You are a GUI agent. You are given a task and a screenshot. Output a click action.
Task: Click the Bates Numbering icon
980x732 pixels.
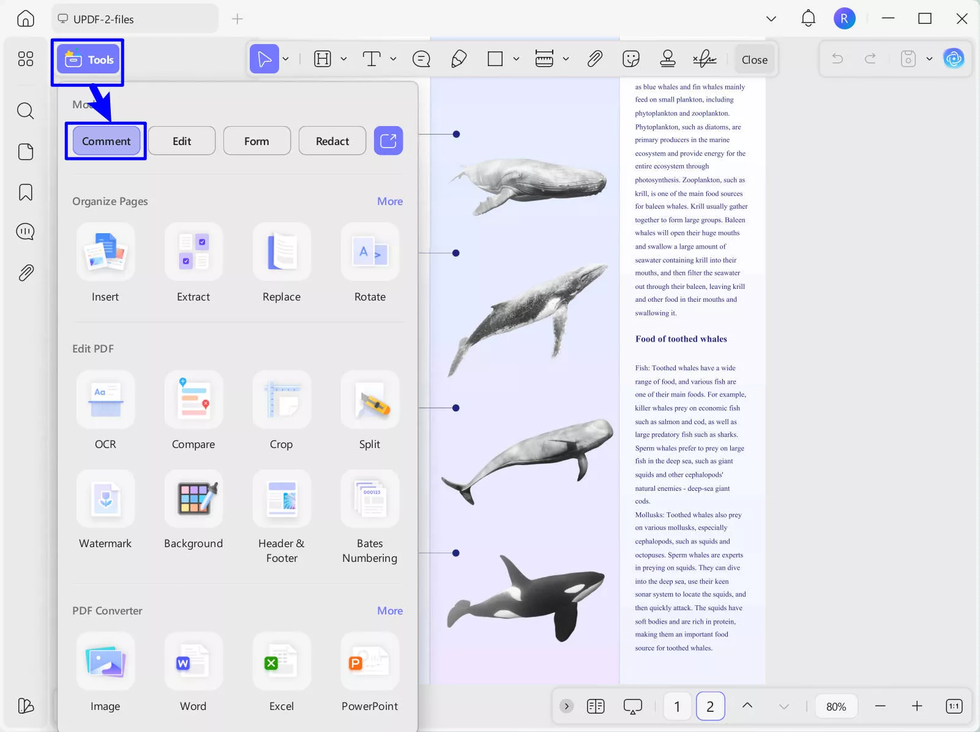(x=370, y=499)
